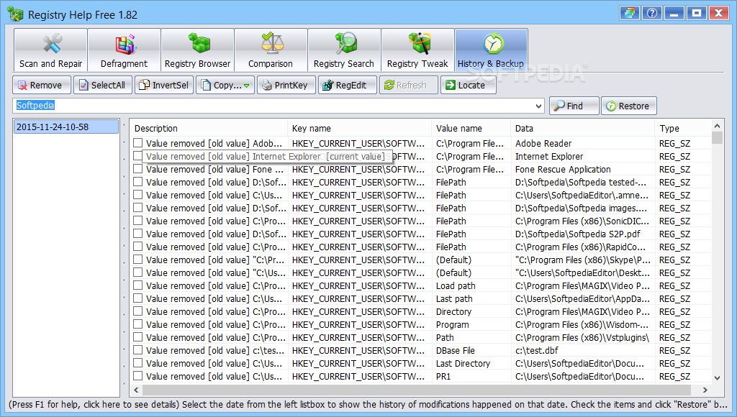
Task: Click the status bar help text
Action: [x=368, y=404]
